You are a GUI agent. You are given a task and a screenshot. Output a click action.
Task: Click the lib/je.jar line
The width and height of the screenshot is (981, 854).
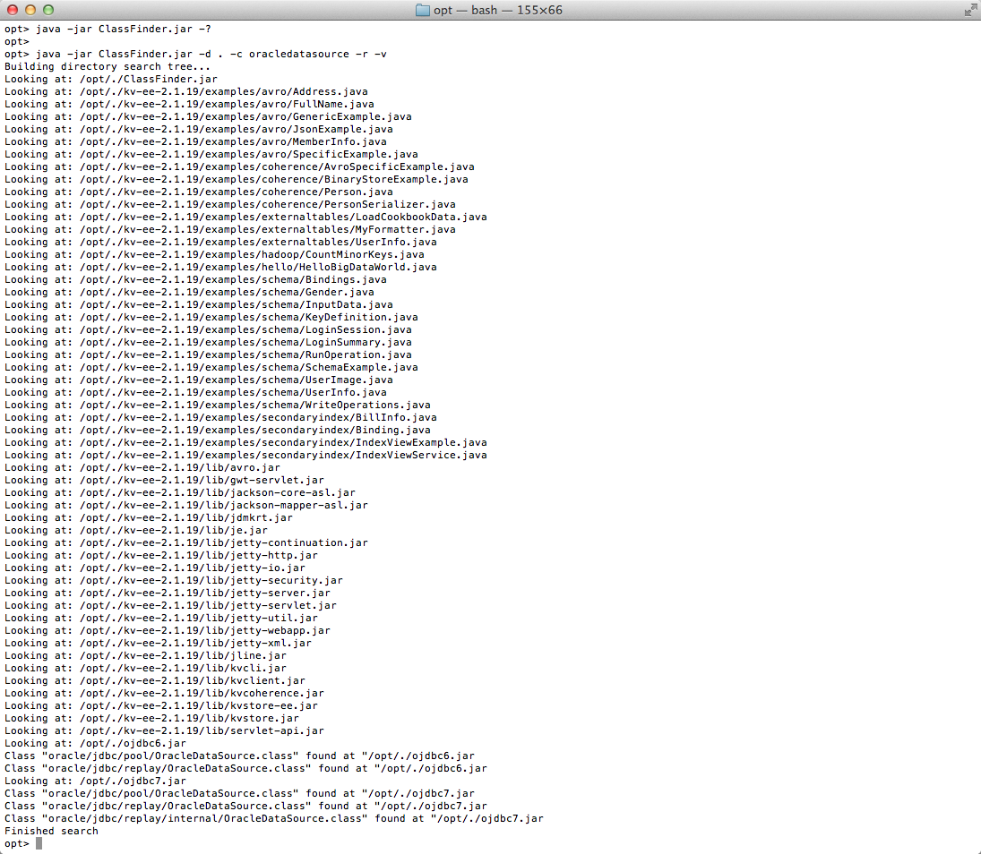[x=136, y=530]
